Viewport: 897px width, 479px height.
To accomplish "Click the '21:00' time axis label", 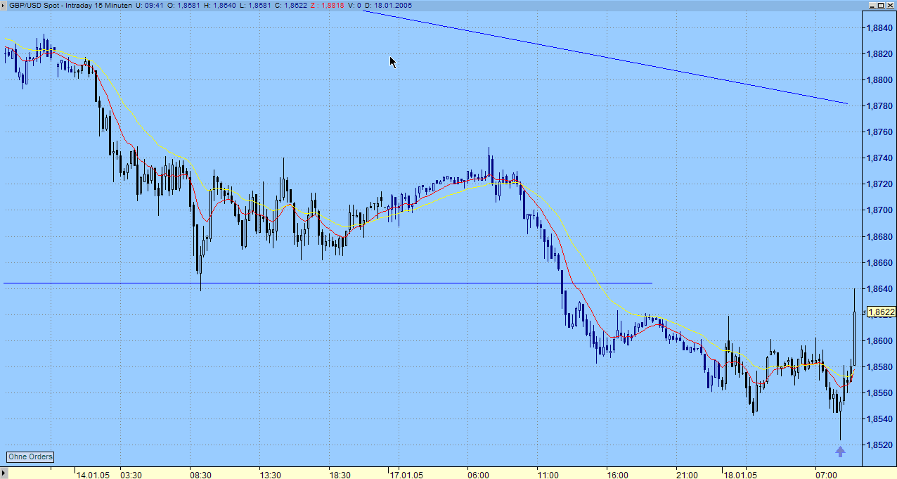I will (x=687, y=475).
